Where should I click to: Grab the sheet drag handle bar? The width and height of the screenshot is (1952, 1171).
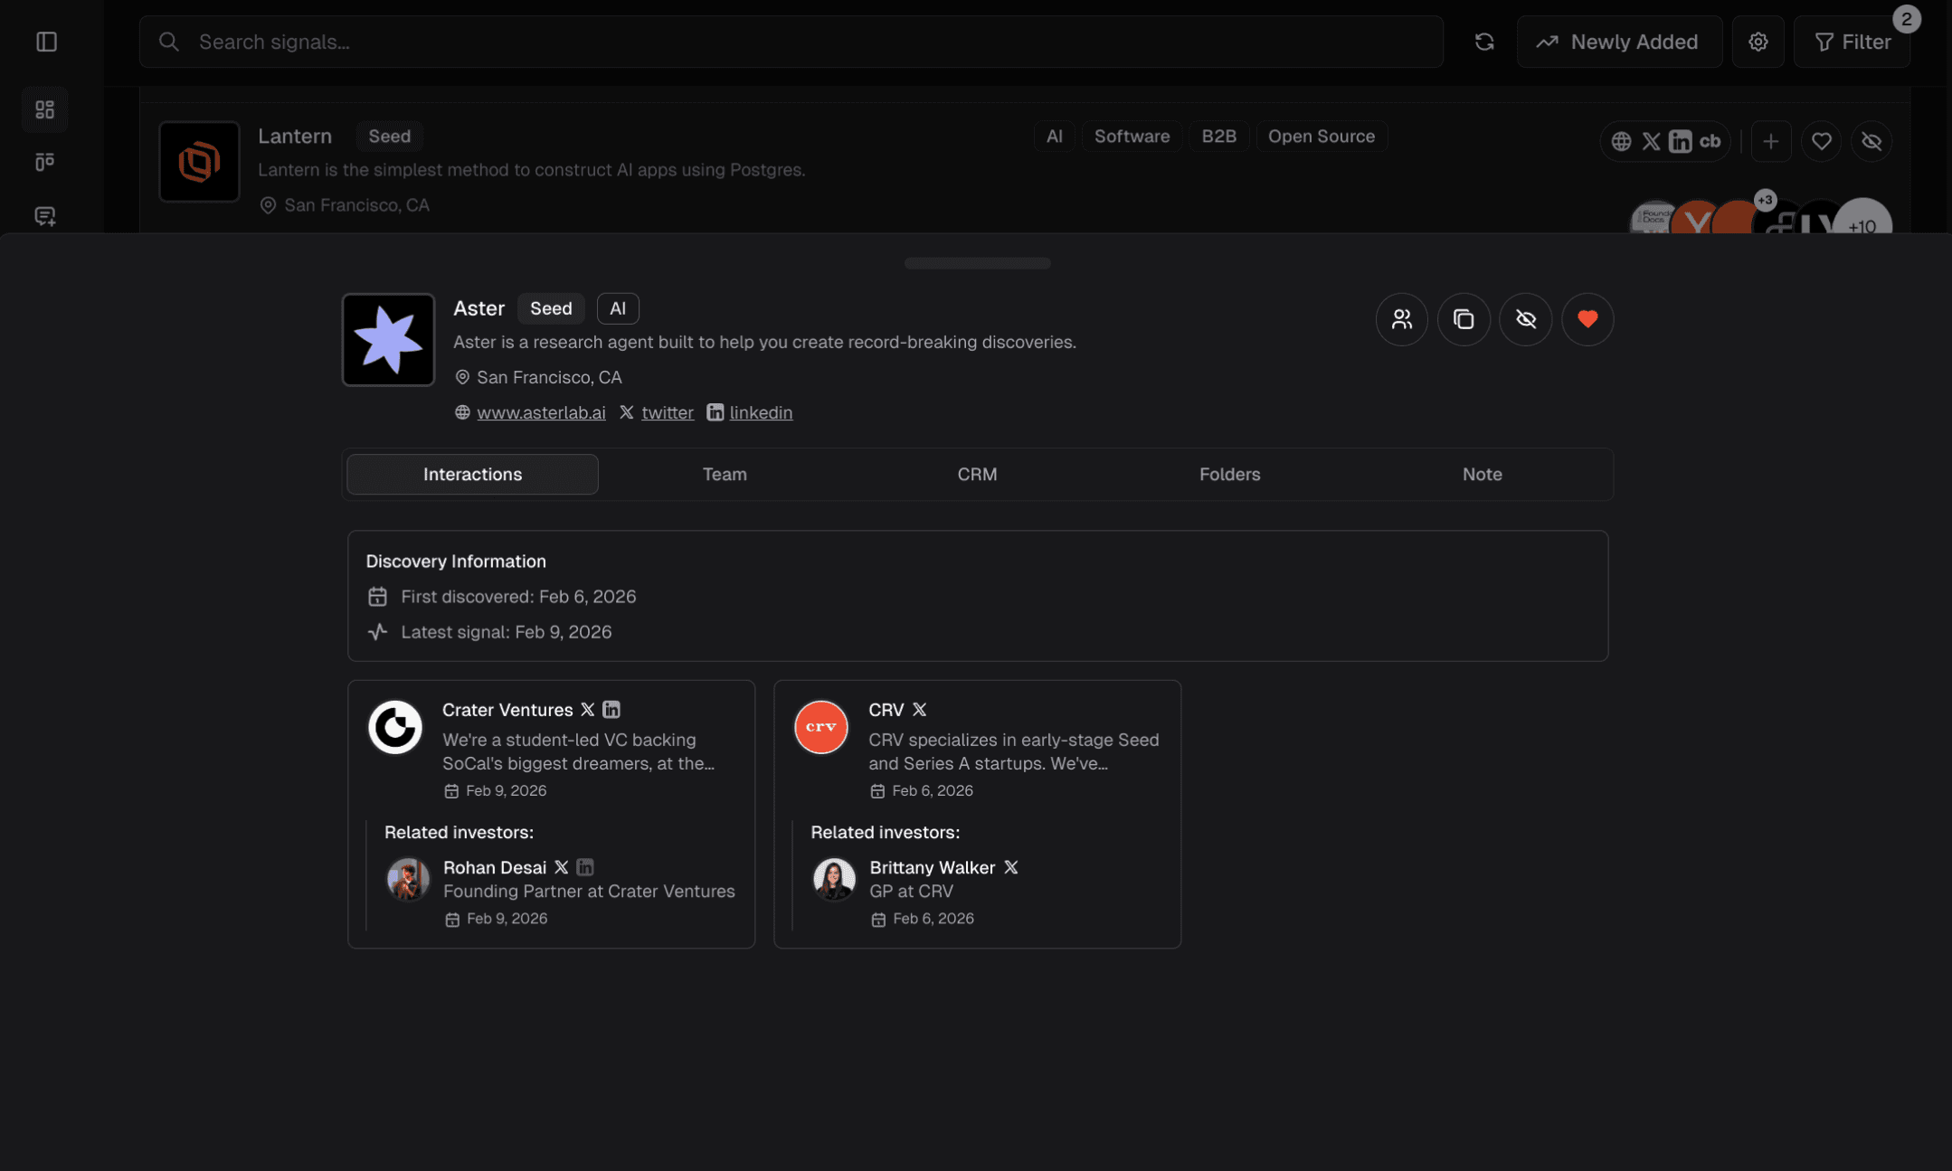coord(977,263)
